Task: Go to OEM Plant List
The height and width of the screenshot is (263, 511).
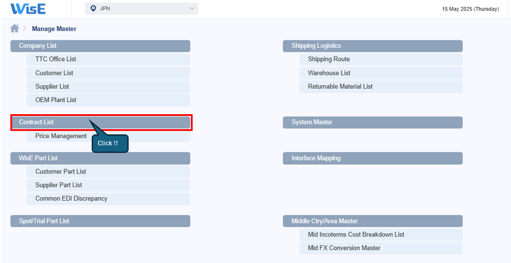Action: coord(56,100)
